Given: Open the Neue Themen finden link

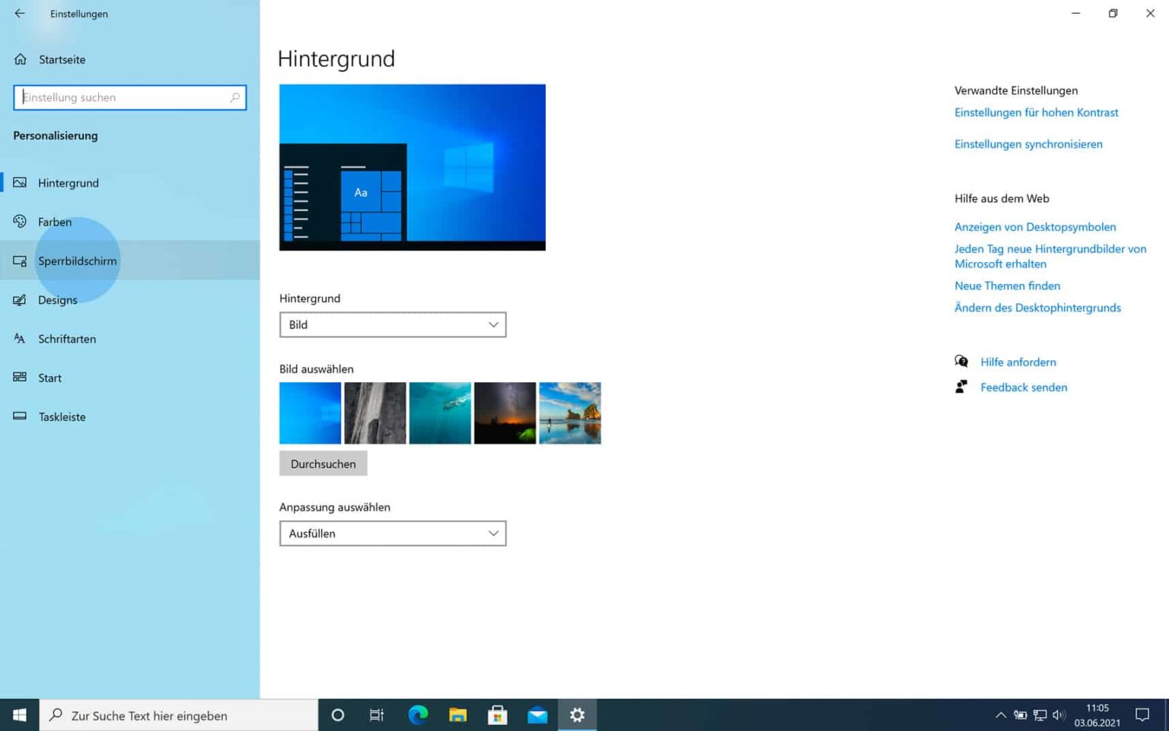Looking at the screenshot, I should pos(1007,285).
